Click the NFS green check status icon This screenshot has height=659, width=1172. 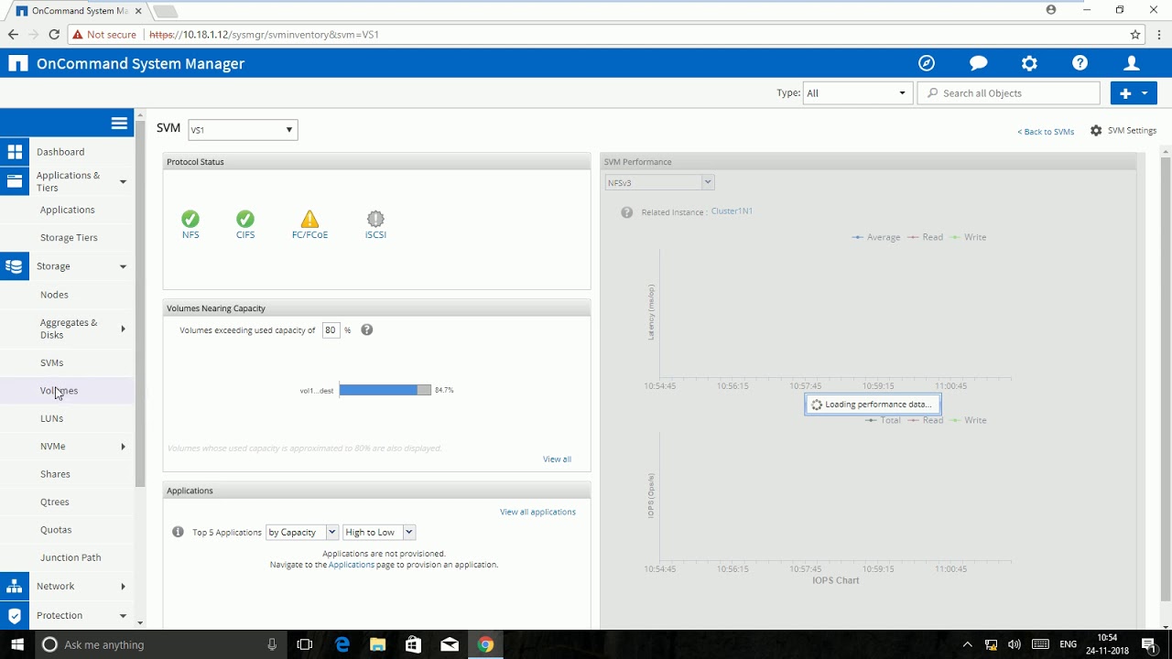pos(190,219)
